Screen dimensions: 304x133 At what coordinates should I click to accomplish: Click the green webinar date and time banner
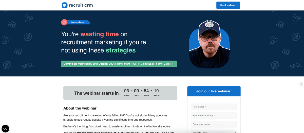[x=119, y=64]
